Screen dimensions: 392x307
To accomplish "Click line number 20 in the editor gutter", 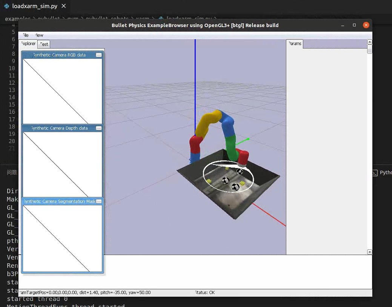I will (x=12, y=141).
